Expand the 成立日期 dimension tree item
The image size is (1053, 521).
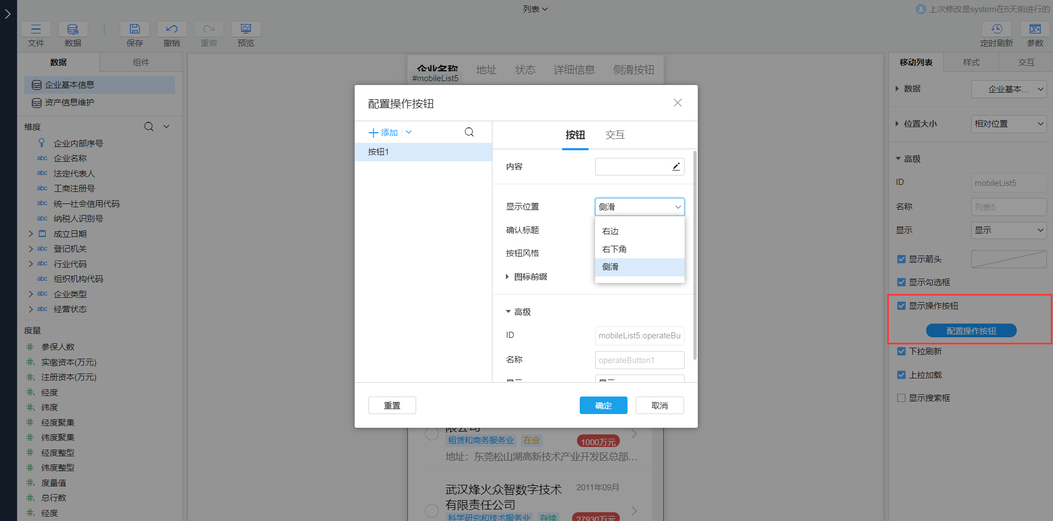pyautogui.click(x=31, y=233)
